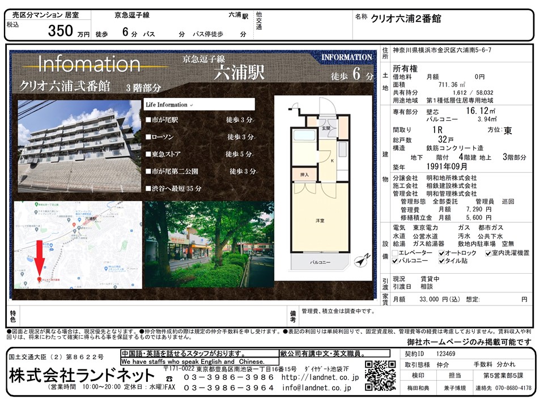Toggle the エレベーター checkbox
The image size is (544, 408).
(396, 253)
